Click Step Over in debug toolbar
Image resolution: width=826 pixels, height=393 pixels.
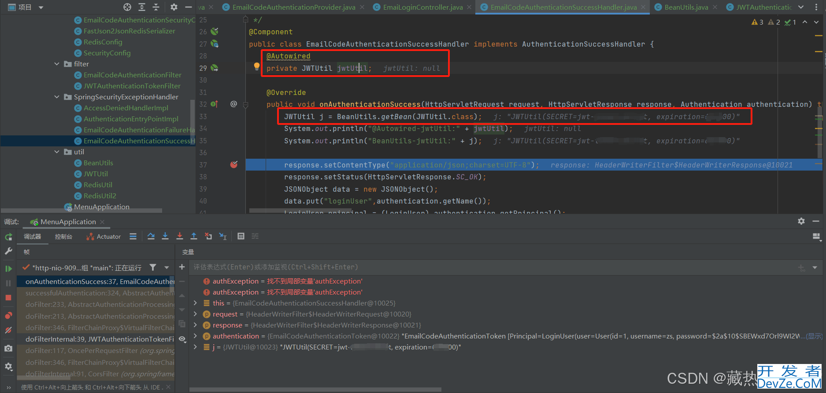(x=151, y=236)
